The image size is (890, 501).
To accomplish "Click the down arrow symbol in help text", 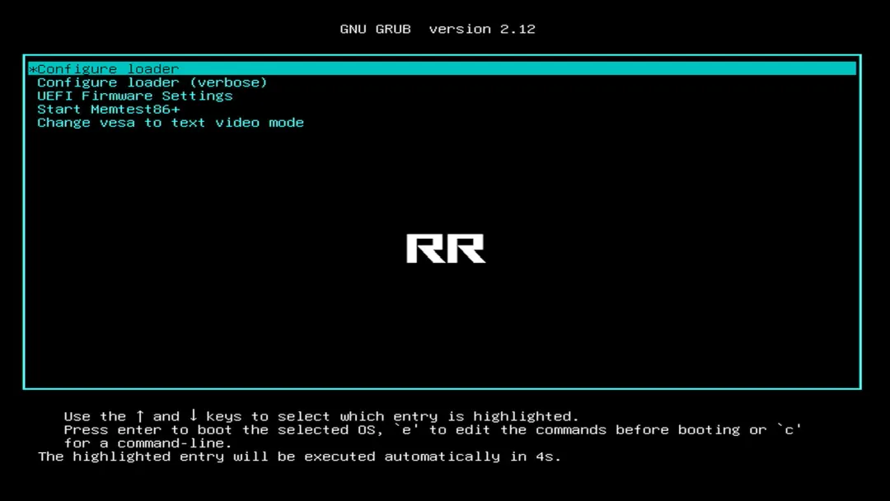I will 193,416.
